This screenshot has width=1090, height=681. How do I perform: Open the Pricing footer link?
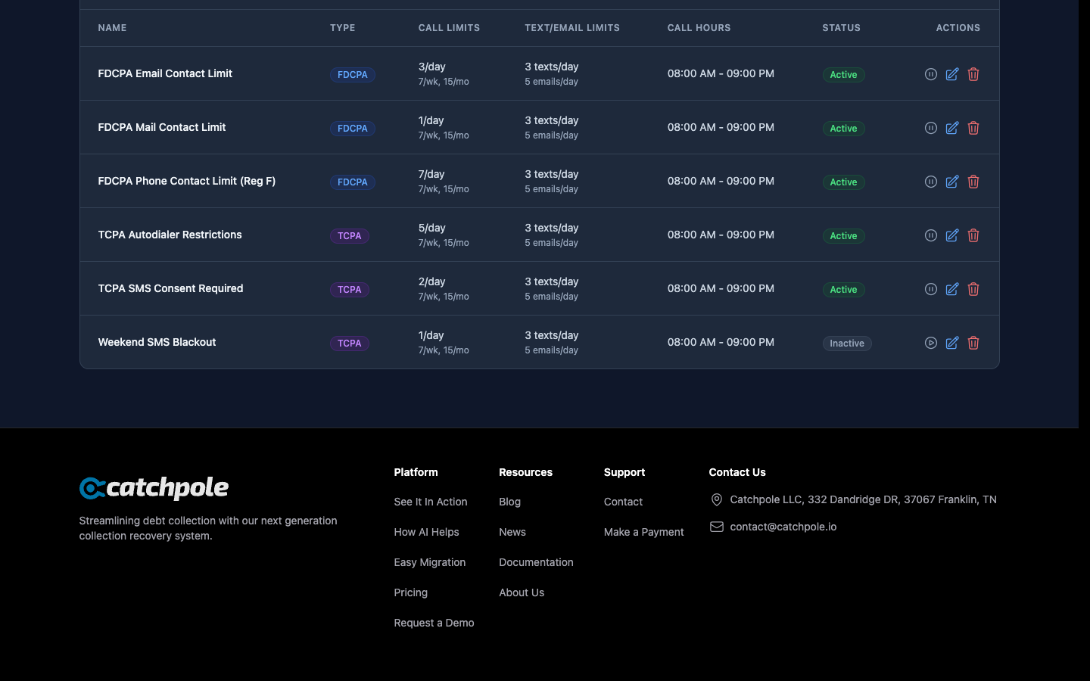point(410,592)
